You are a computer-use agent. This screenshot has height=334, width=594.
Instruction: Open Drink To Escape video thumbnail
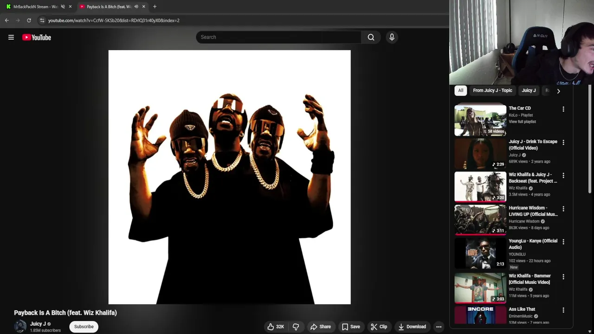click(480, 154)
